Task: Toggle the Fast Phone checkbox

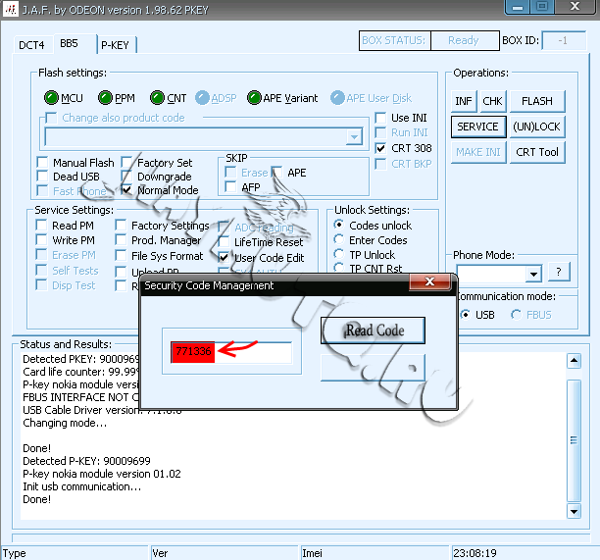Action: click(x=42, y=190)
